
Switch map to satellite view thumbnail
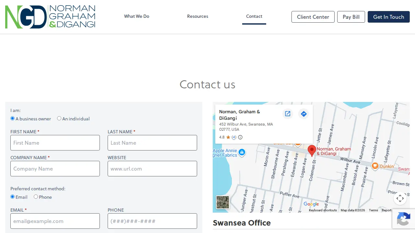click(x=223, y=202)
